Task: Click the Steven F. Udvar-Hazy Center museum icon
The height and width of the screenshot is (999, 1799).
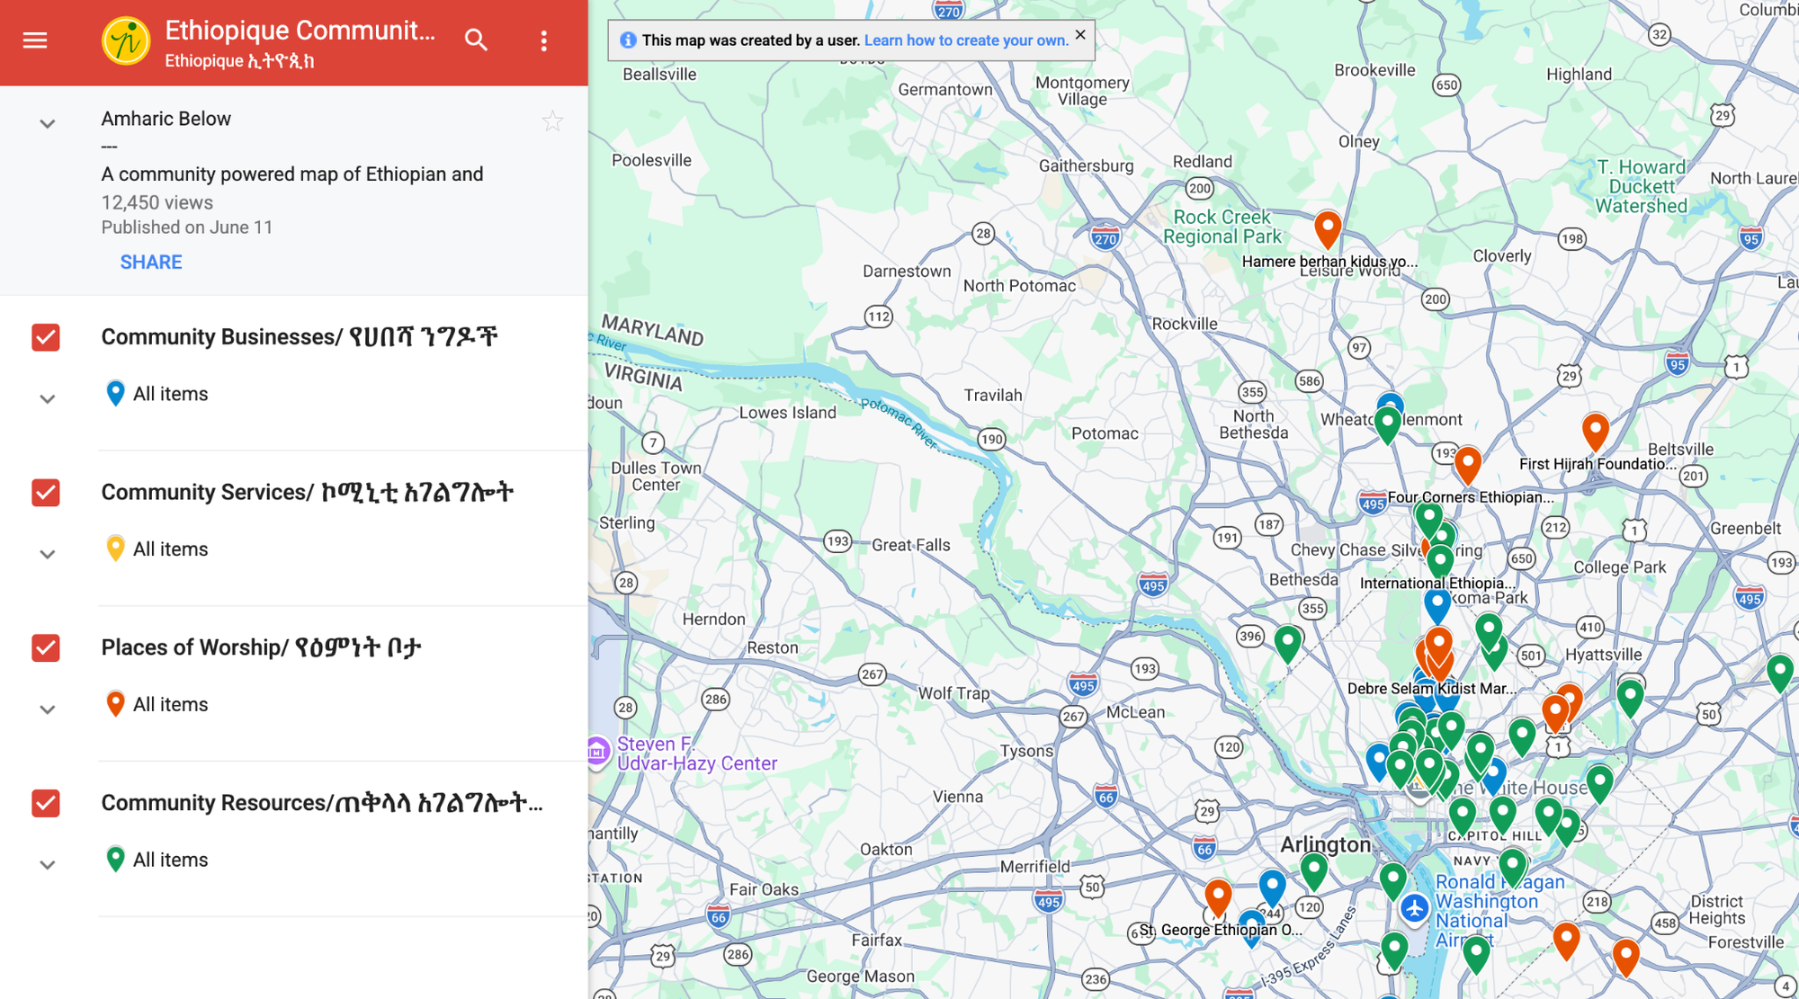Action: (x=597, y=752)
